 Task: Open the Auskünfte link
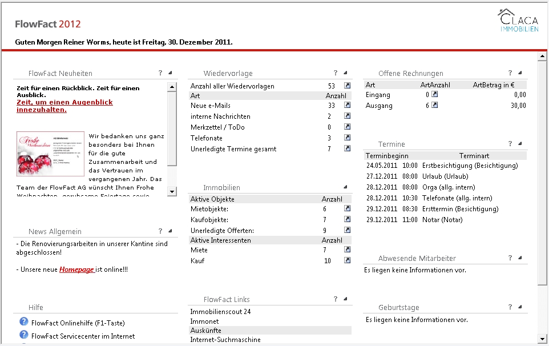tap(205, 330)
